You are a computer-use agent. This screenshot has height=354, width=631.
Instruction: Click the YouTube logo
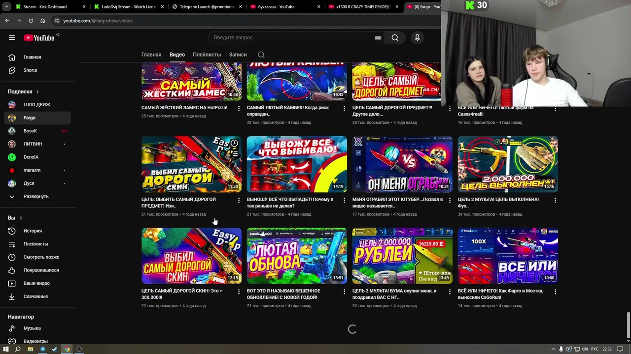[39, 38]
